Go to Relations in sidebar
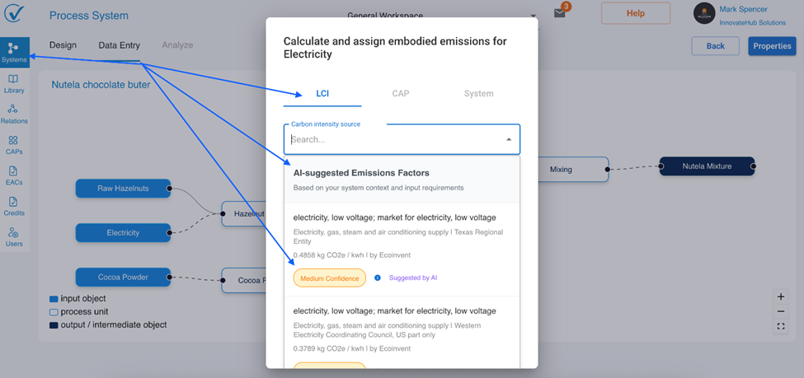 point(14,114)
